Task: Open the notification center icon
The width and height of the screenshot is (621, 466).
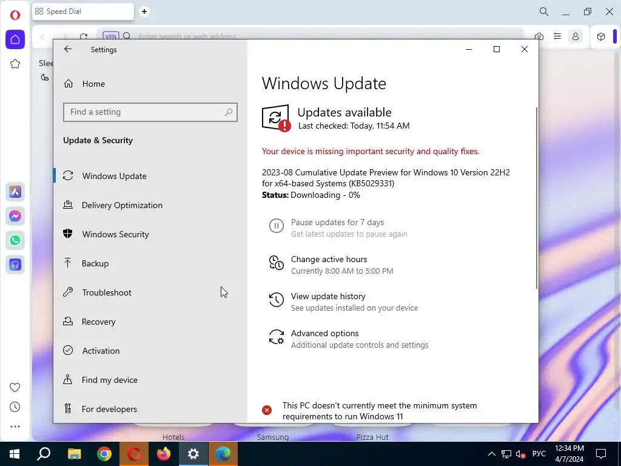Action: click(x=601, y=454)
